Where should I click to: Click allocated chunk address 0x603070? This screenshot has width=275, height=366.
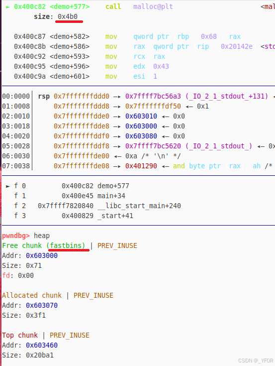point(41,305)
